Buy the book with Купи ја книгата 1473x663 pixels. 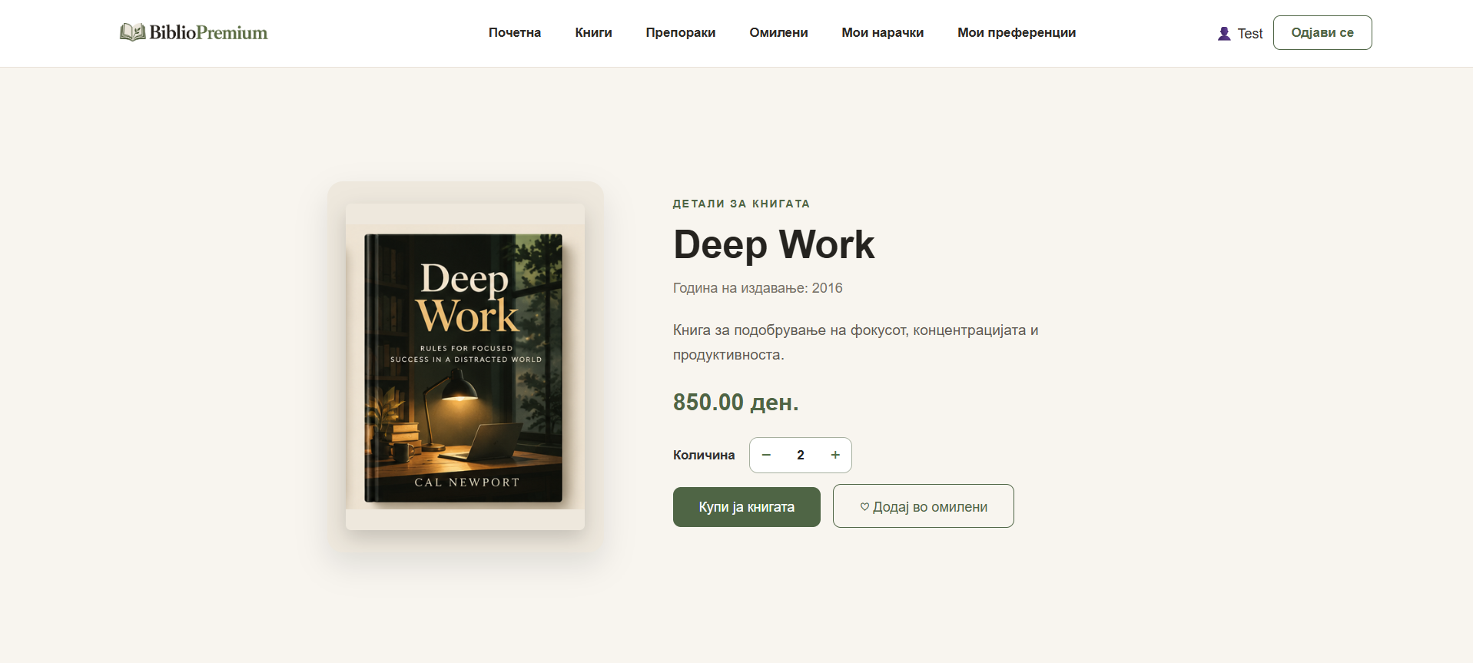click(747, 507)
